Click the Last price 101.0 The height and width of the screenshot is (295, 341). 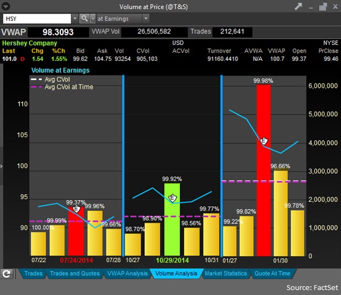click(x=9, y=59)
